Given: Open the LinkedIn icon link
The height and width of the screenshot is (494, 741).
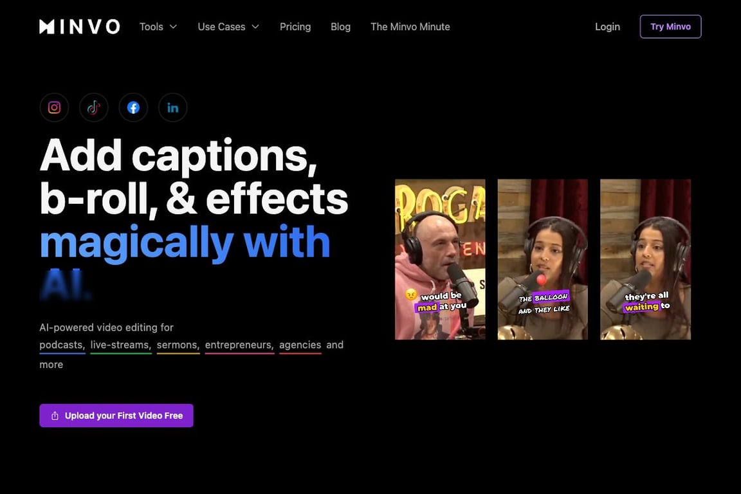Looking at the screenshot, I should [173, 108].
